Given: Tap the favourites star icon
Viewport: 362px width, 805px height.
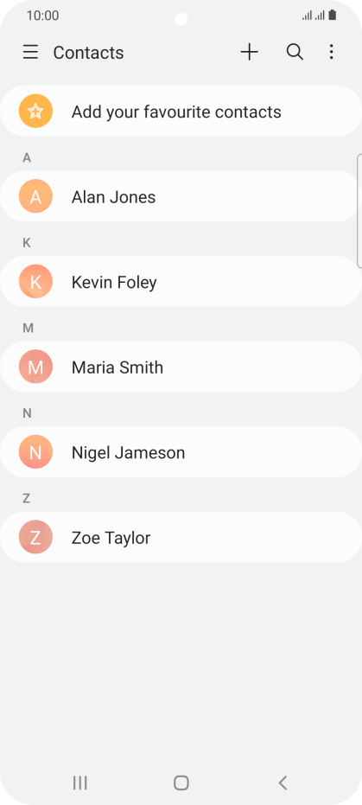Looking at the screenshot, I should point(35,111).
